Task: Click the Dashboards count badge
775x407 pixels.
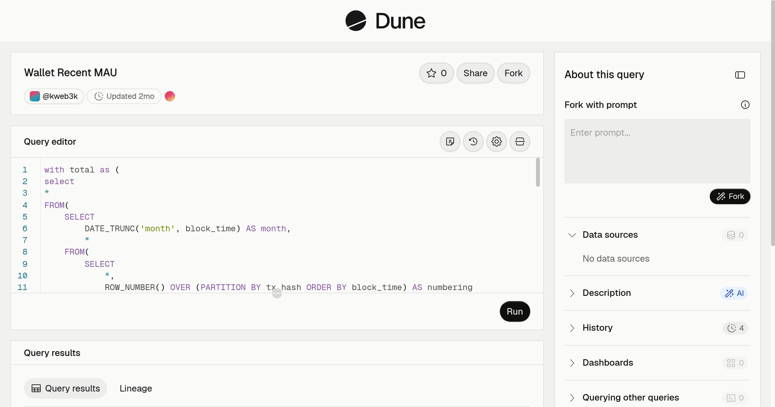Action: pyautogui.click(x=735, y=363)
